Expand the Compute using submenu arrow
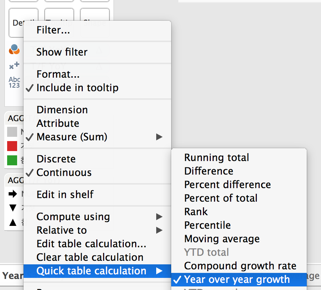This screenshot has height=290, width=321. click(x=159, y=217)
